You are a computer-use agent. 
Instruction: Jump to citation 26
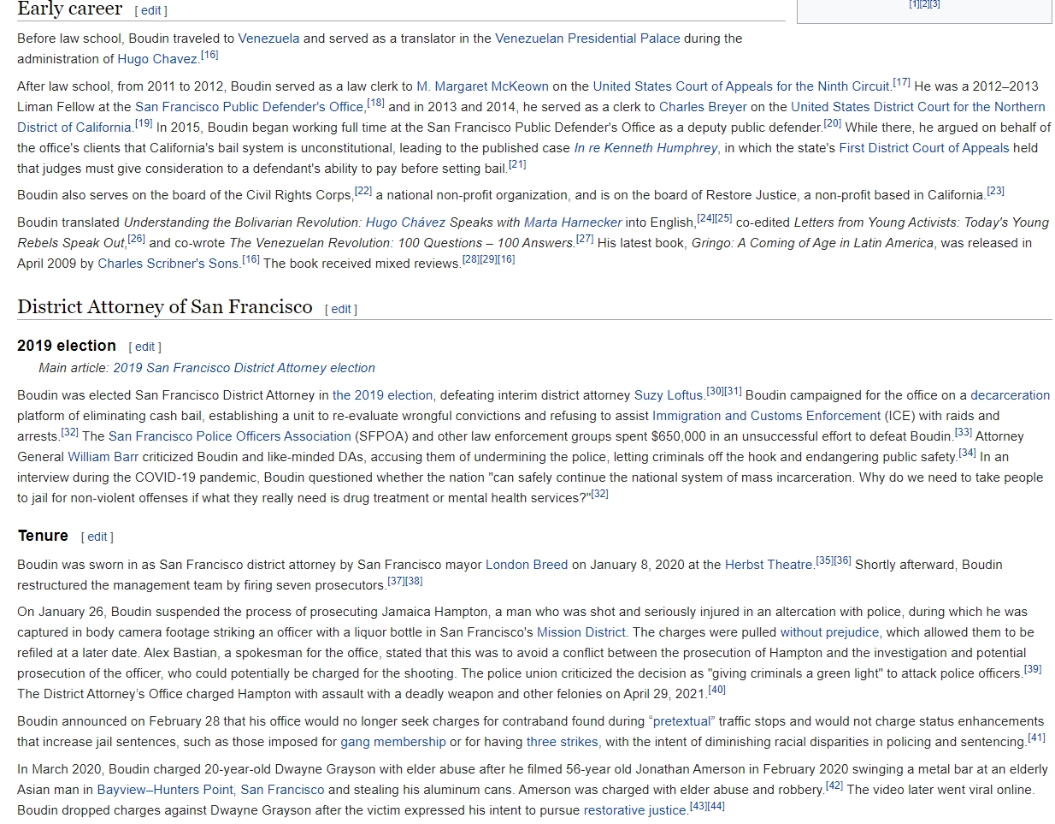[137, 240]
